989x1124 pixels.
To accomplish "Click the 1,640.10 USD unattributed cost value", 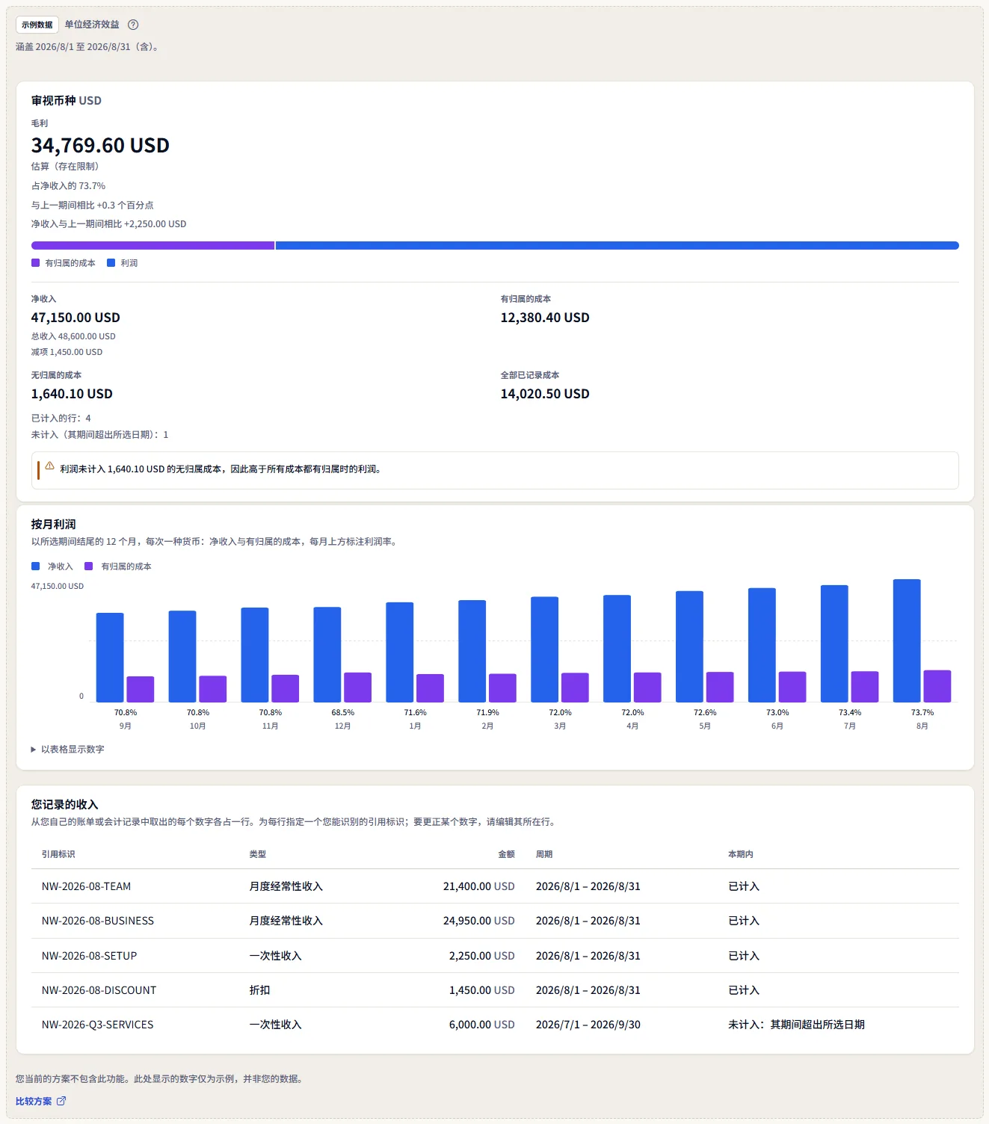I will (x=72, y=394).
